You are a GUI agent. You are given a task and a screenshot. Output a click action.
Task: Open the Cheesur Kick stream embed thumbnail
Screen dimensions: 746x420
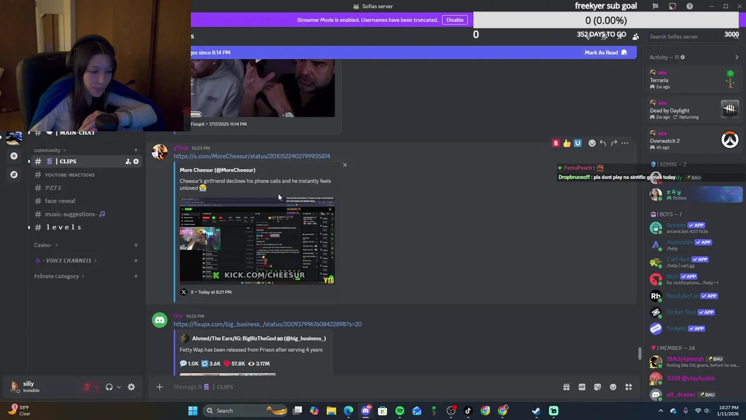[x=257, y=240]
